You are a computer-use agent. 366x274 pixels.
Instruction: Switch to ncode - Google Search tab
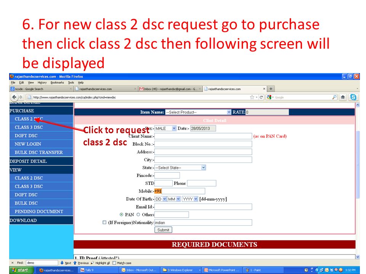[x=41, y=89]
